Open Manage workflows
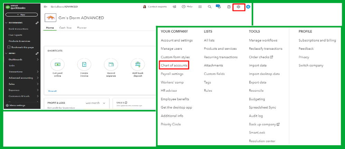 [263, 40]
